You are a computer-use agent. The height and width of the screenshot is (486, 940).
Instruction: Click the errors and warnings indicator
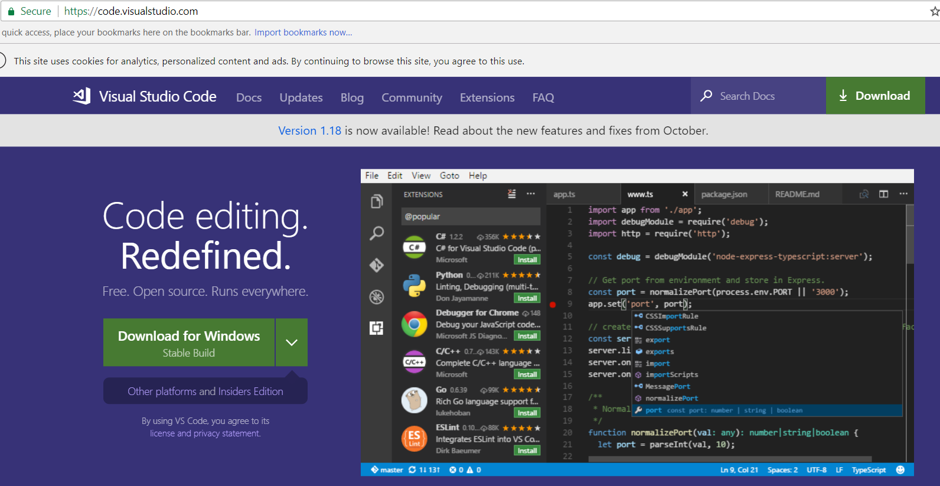point(465,469)
